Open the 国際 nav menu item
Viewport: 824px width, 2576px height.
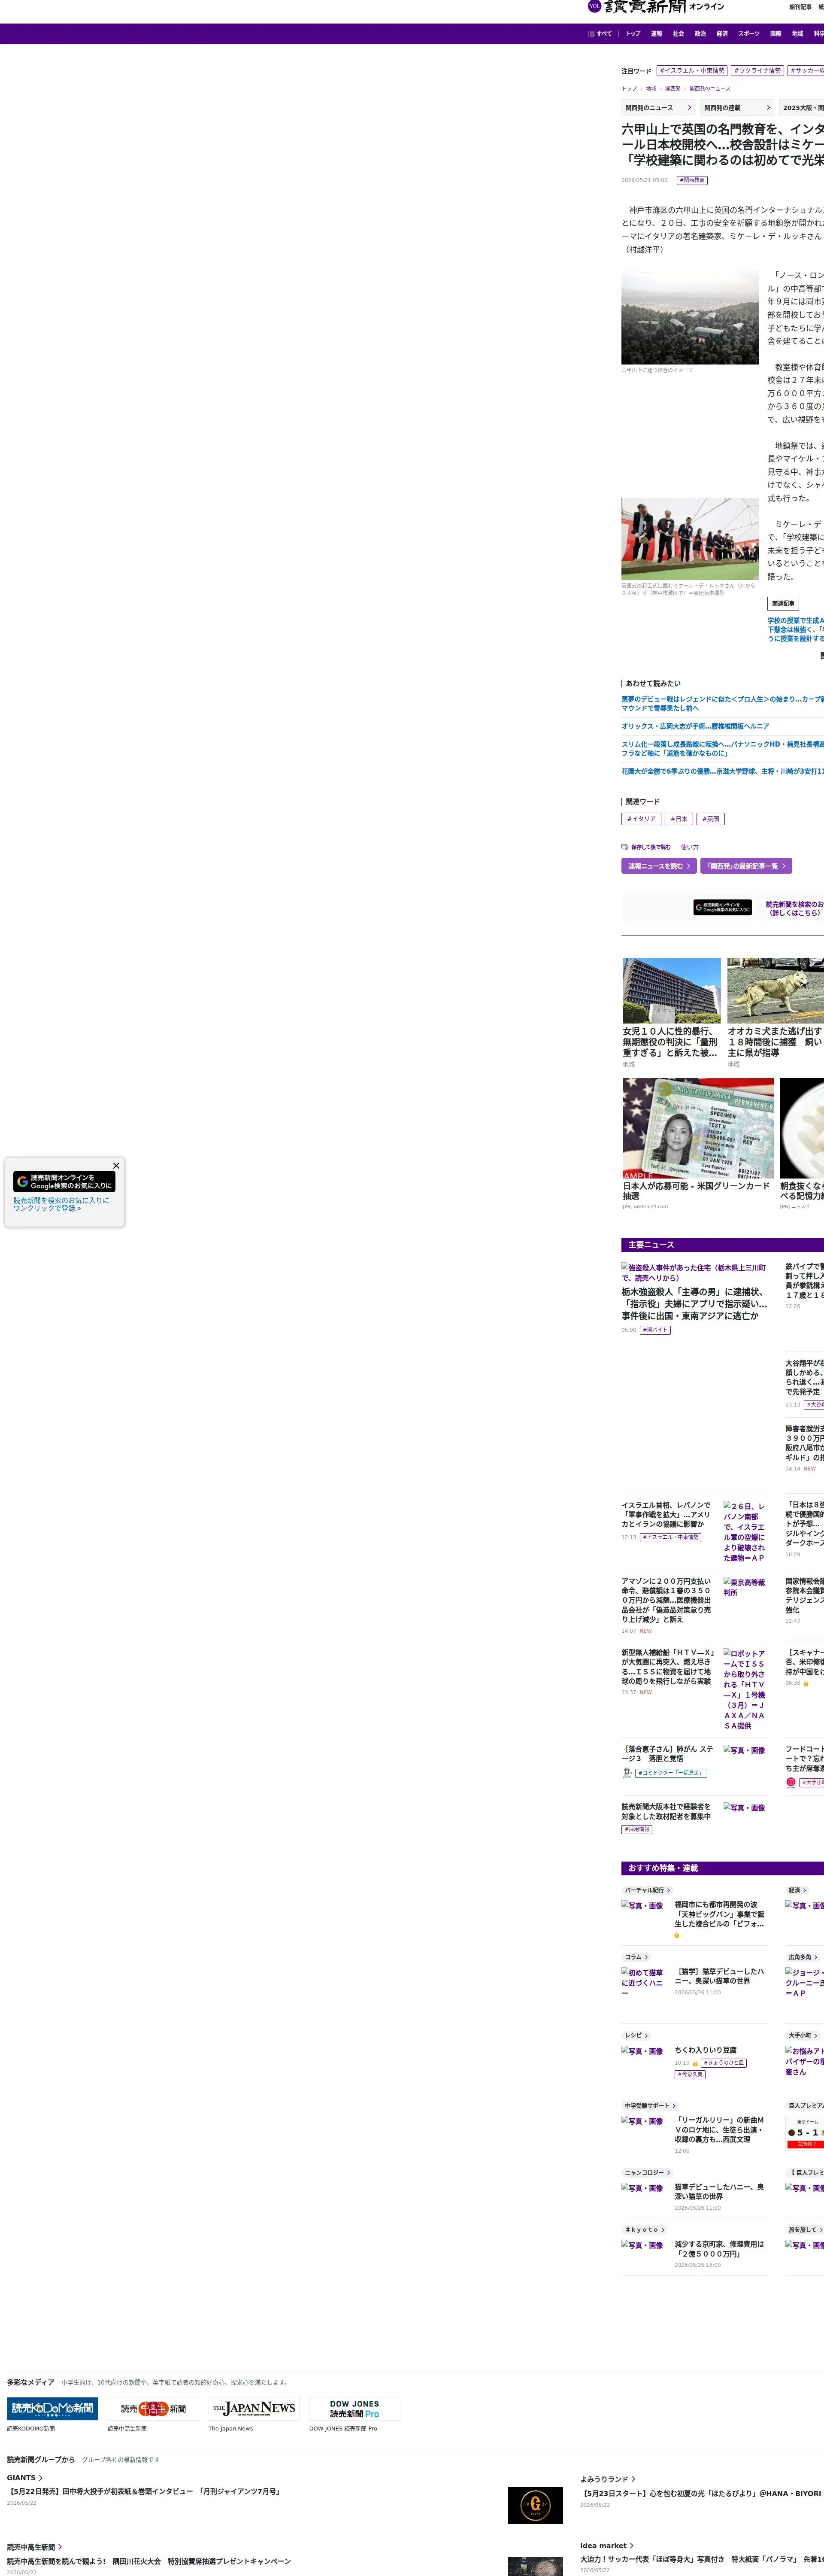coord(776,34)
